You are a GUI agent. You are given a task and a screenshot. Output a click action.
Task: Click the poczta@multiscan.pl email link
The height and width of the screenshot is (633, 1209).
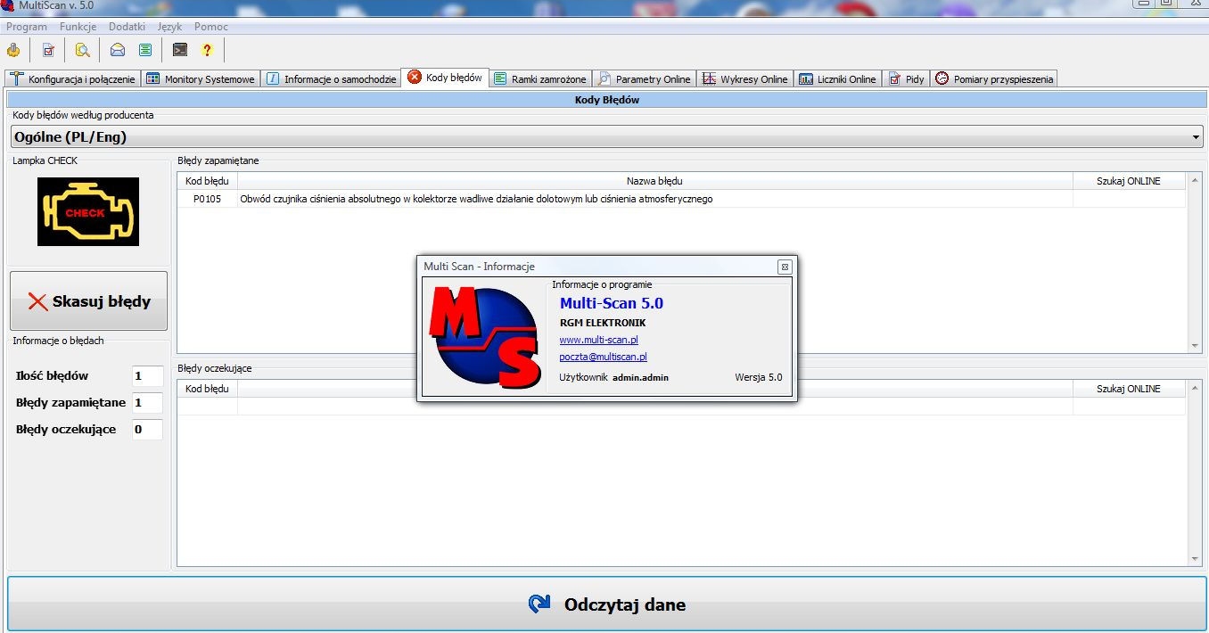(603, 357)
